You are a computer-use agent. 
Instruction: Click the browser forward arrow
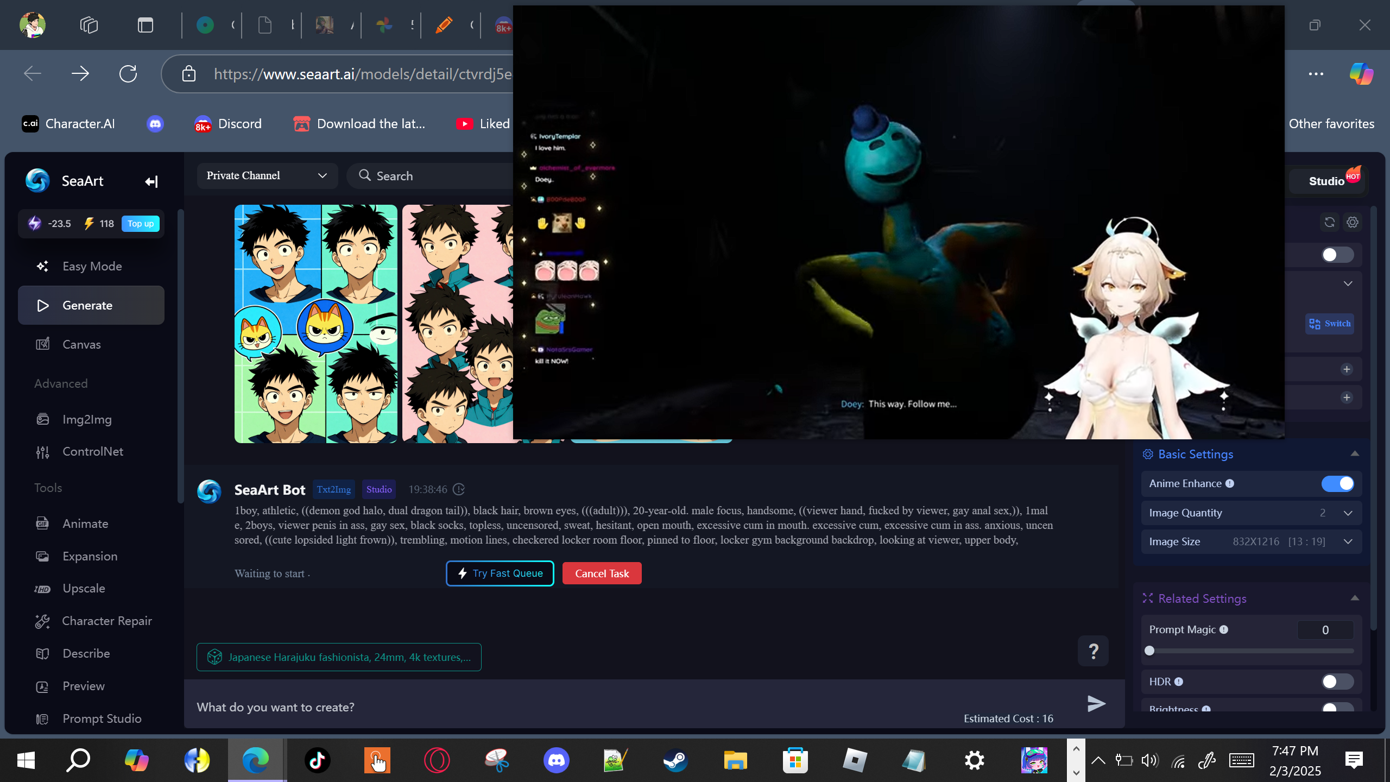(x=80, y=73)
